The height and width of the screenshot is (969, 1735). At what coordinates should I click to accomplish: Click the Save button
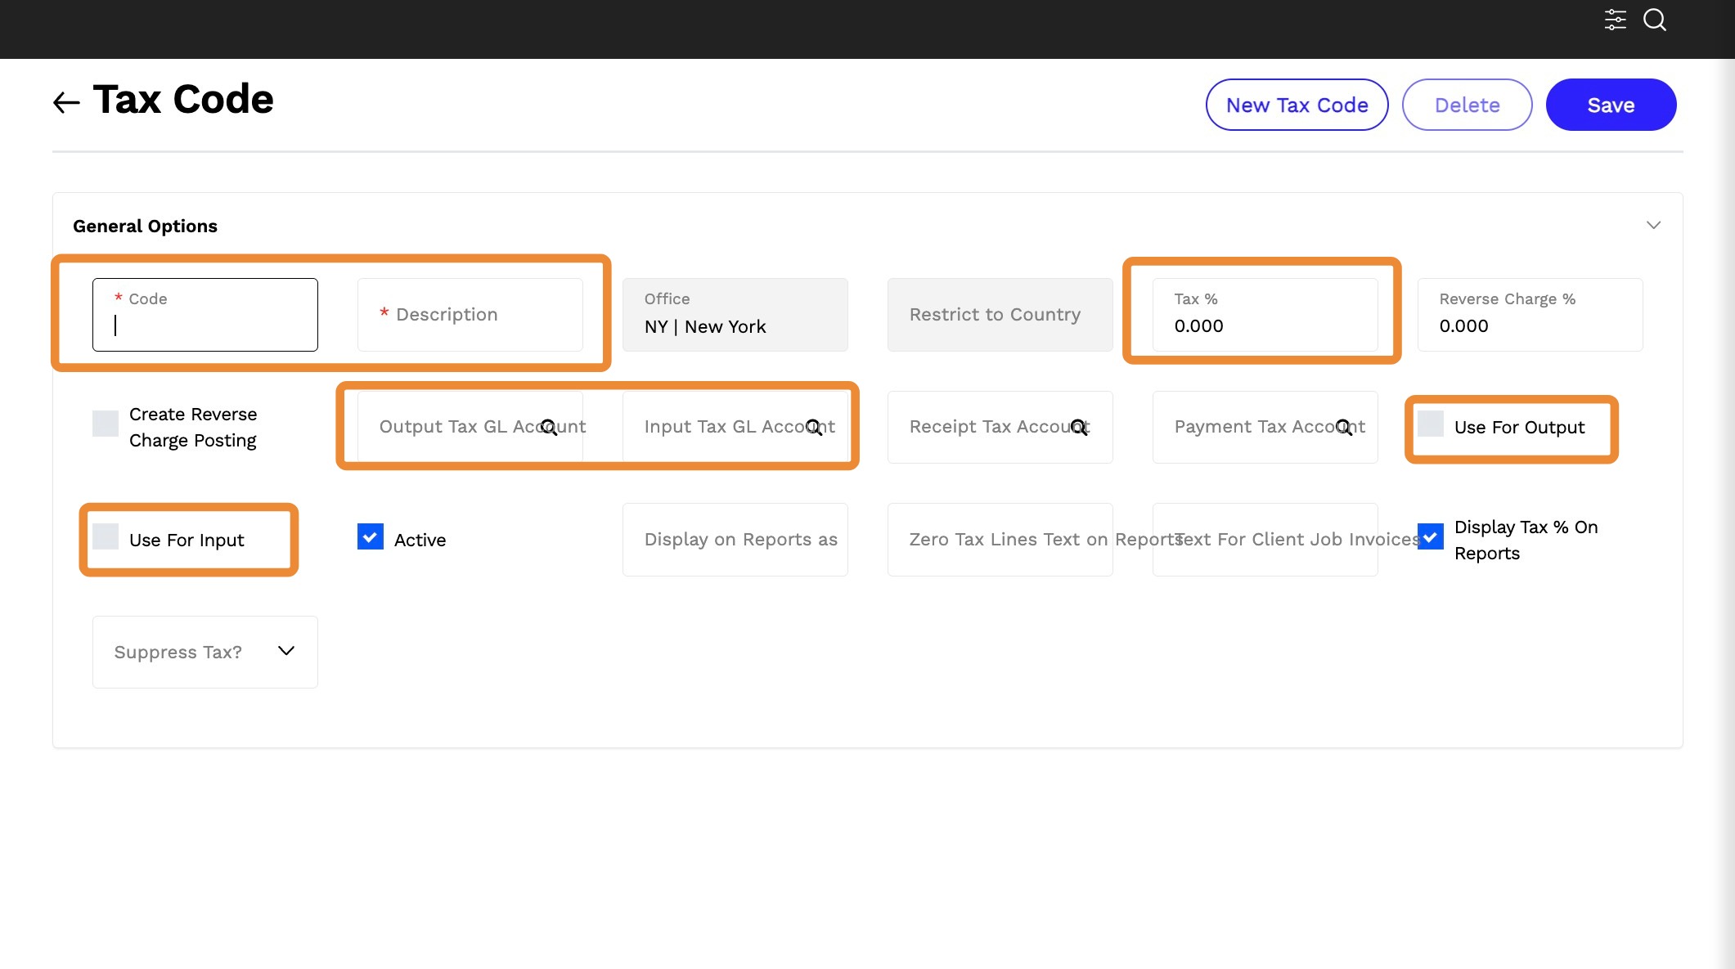[1611, 105]
